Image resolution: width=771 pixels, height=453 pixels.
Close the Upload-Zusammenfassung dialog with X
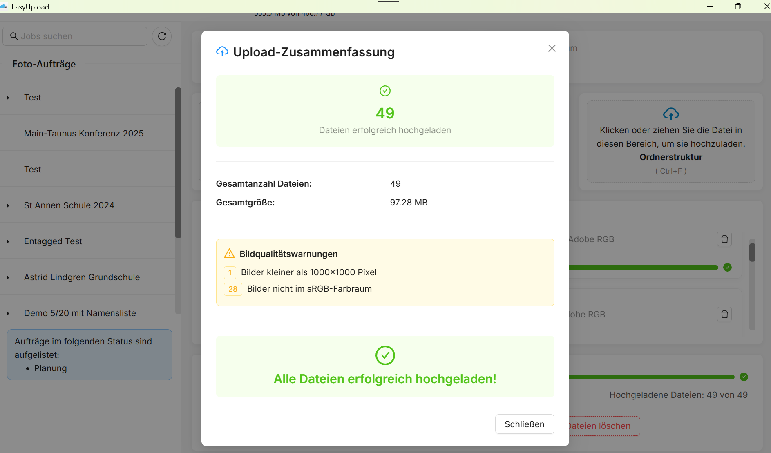[x=552, y=48]
